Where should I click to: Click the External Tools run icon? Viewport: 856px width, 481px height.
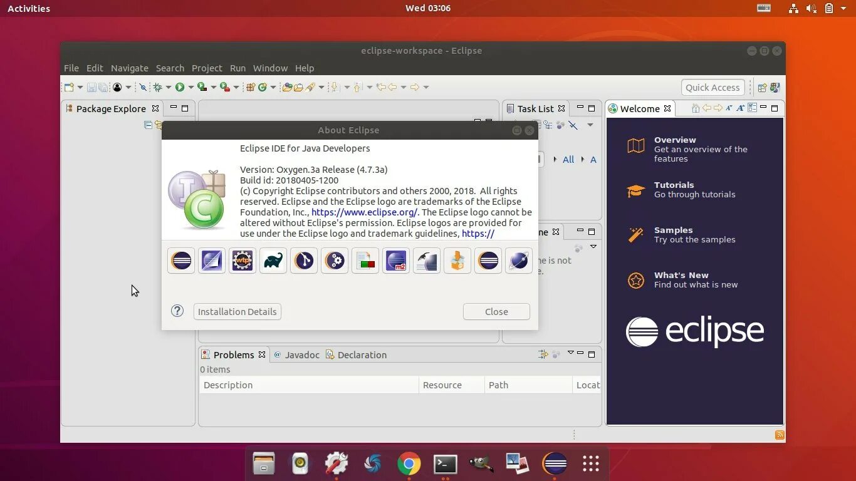coord(224,87)
